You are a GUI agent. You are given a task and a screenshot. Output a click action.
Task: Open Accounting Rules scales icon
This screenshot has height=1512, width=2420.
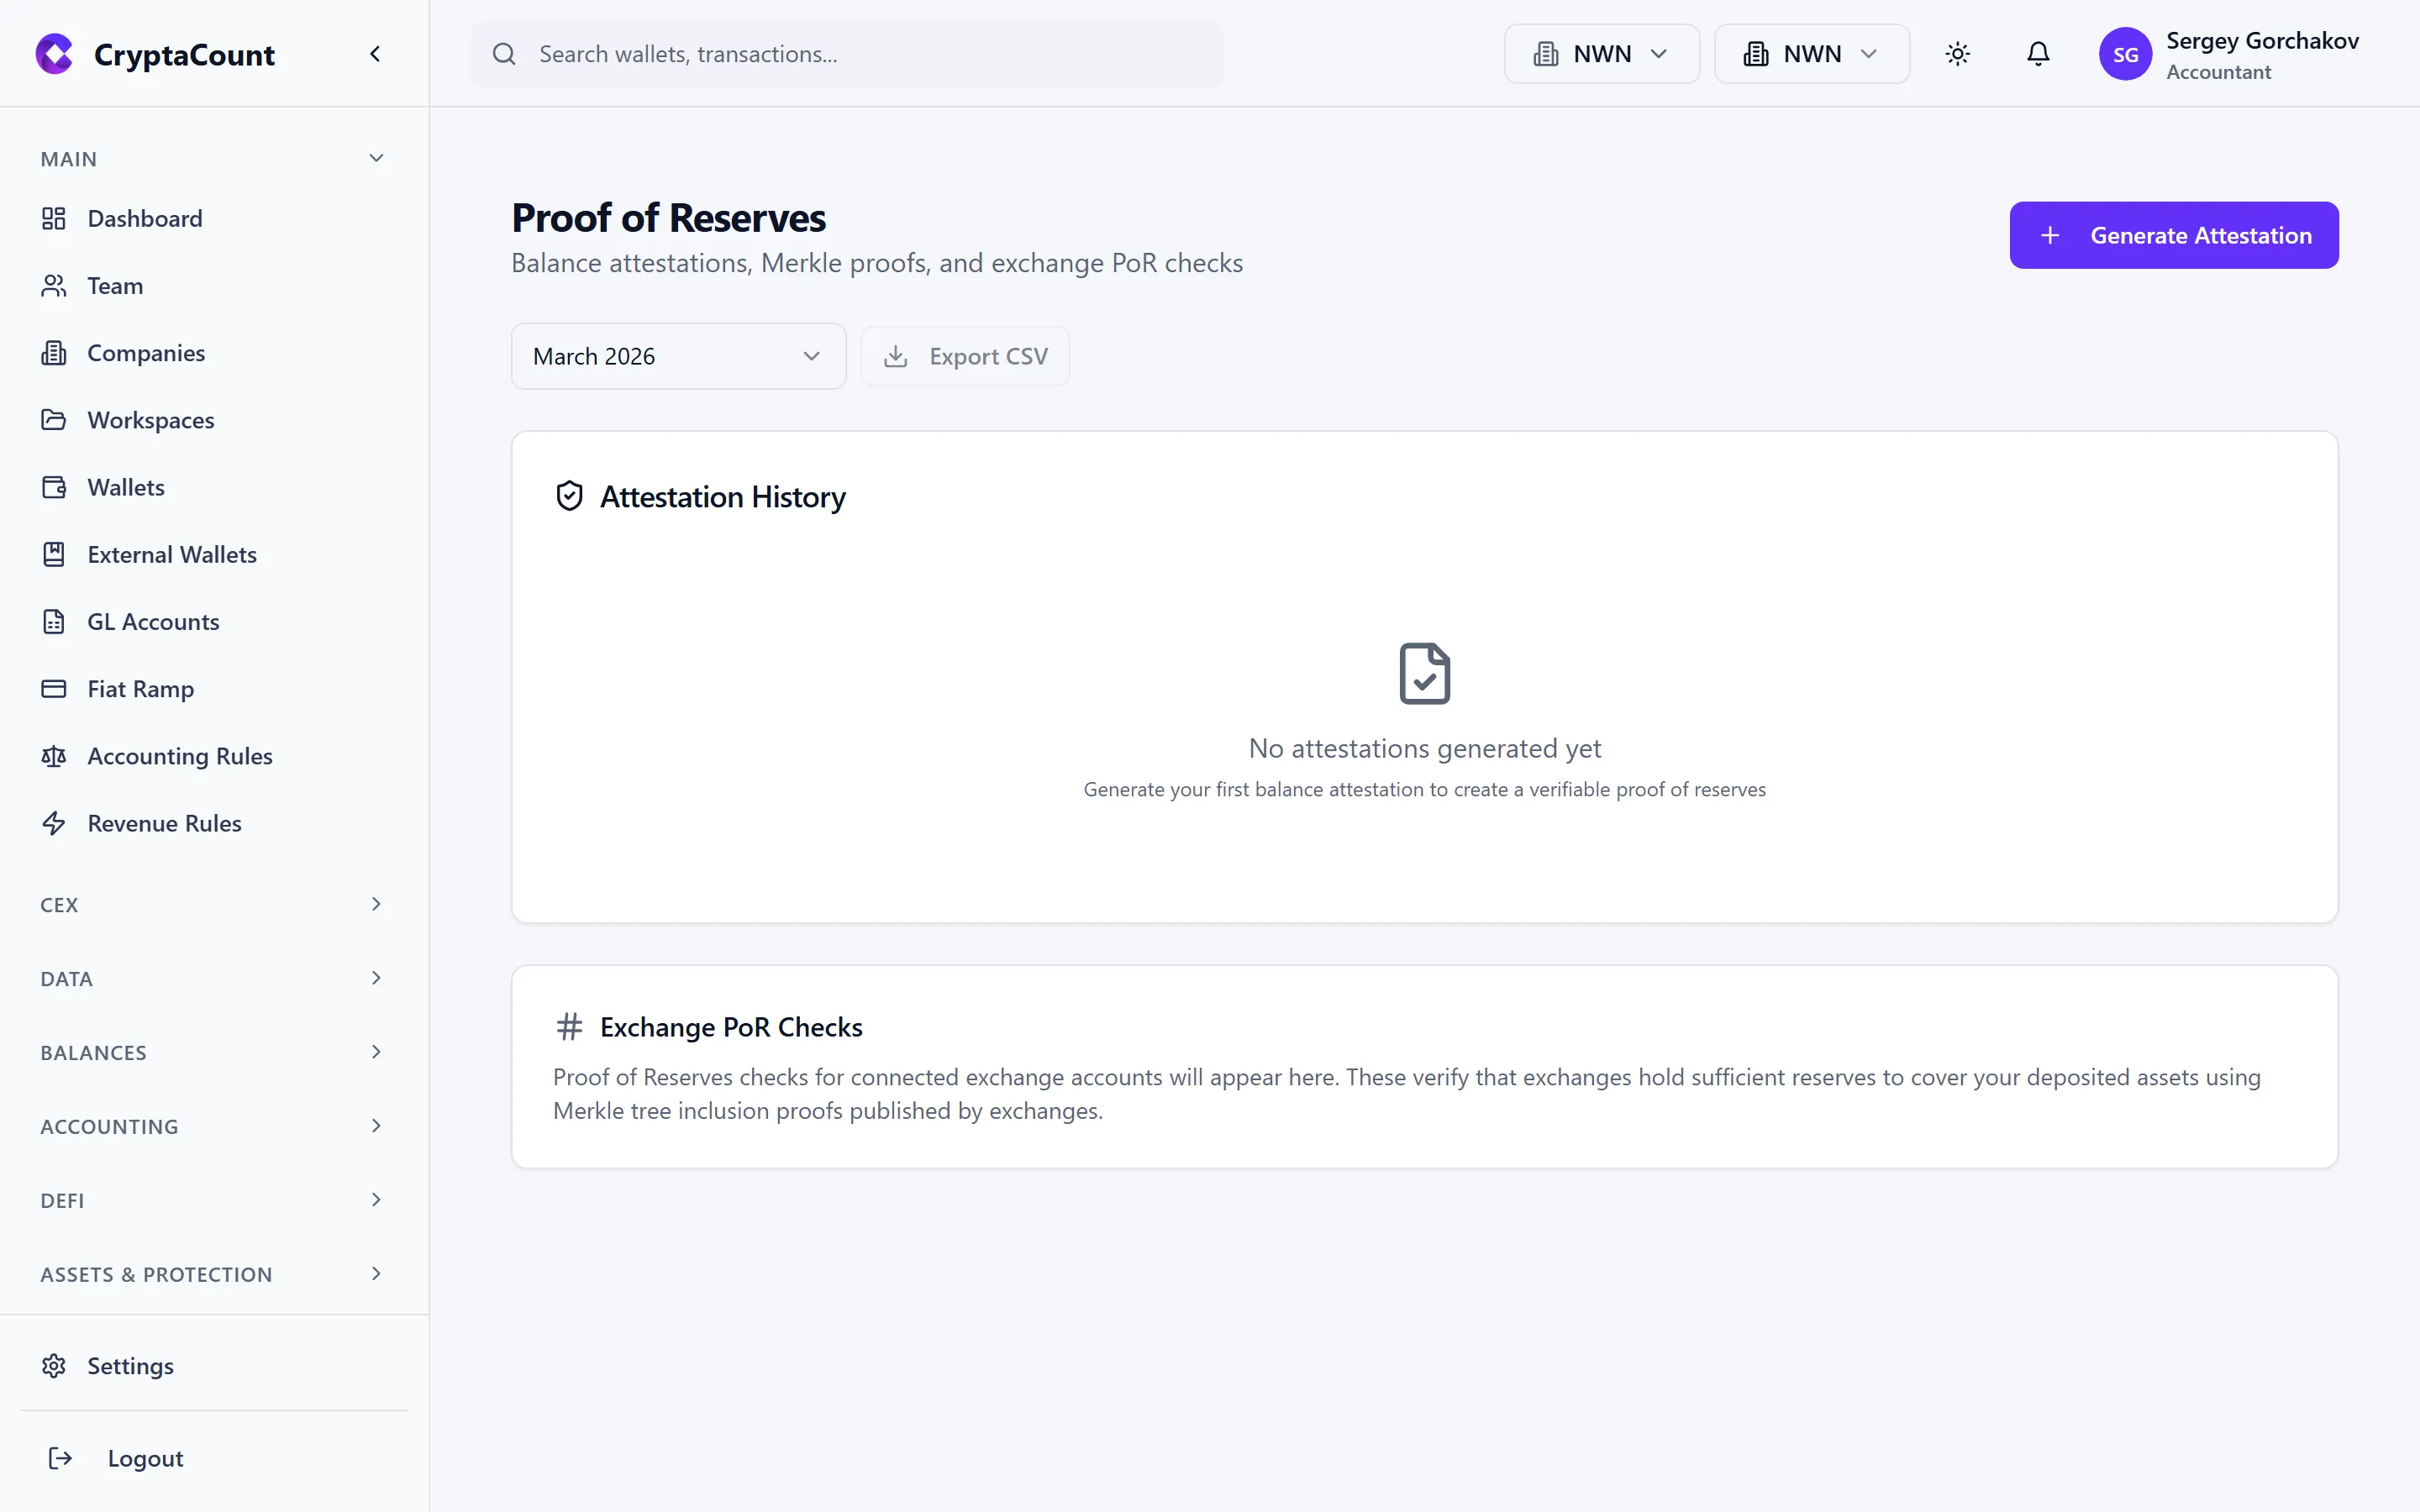click(54, 756)
